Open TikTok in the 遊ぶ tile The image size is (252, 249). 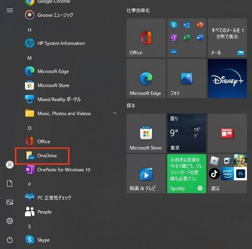[214, 174]
